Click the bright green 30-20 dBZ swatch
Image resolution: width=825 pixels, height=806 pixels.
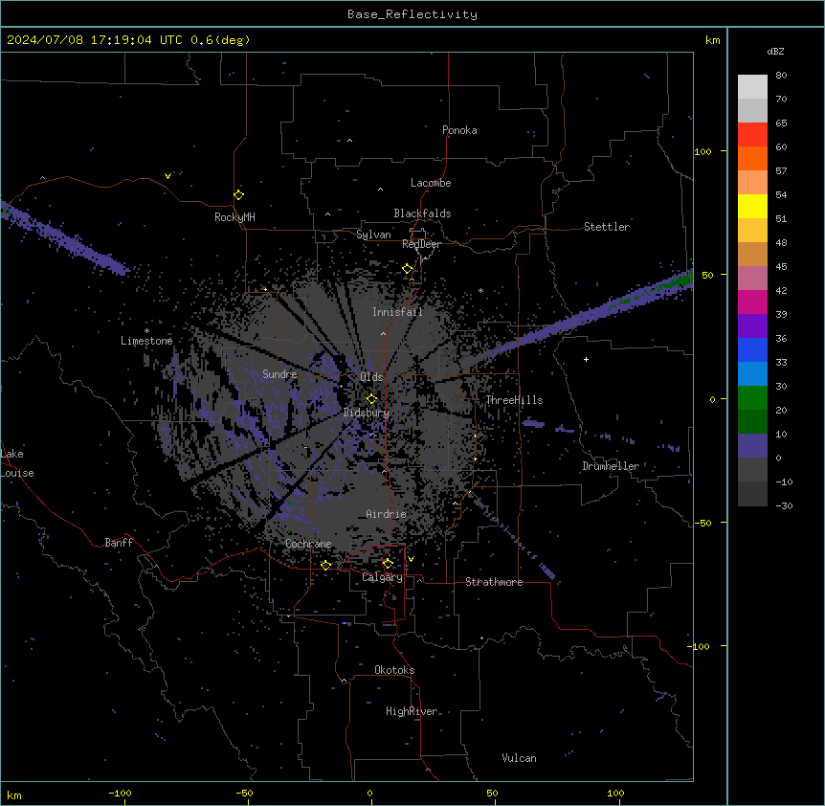(x=752, y=398)
